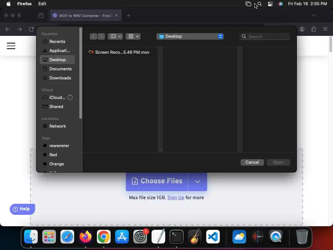
Task: Expand the list all tabs chevron
Action: (x=313, y=15)
